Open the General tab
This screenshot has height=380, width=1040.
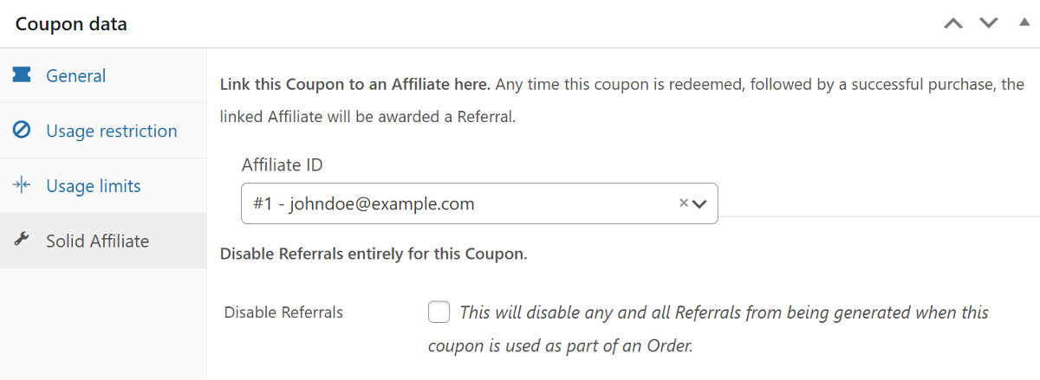point(76,76)
